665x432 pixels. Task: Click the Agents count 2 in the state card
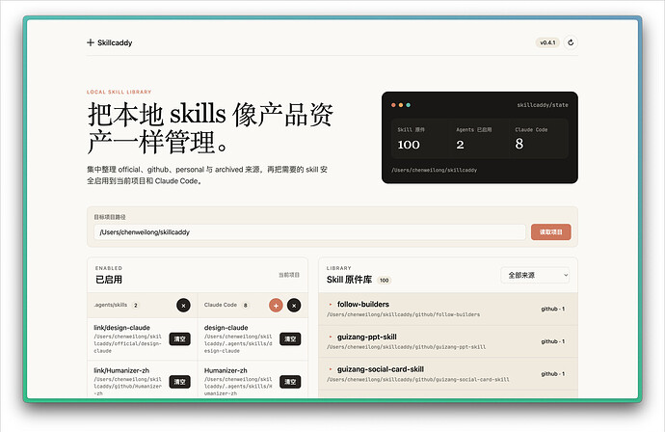[460, 145]
